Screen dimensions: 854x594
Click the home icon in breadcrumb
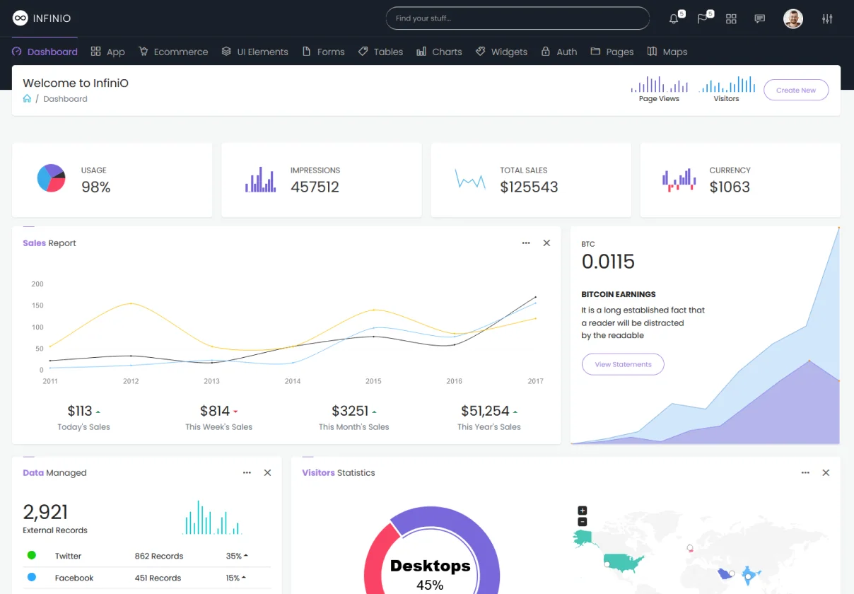click(27, 98)
